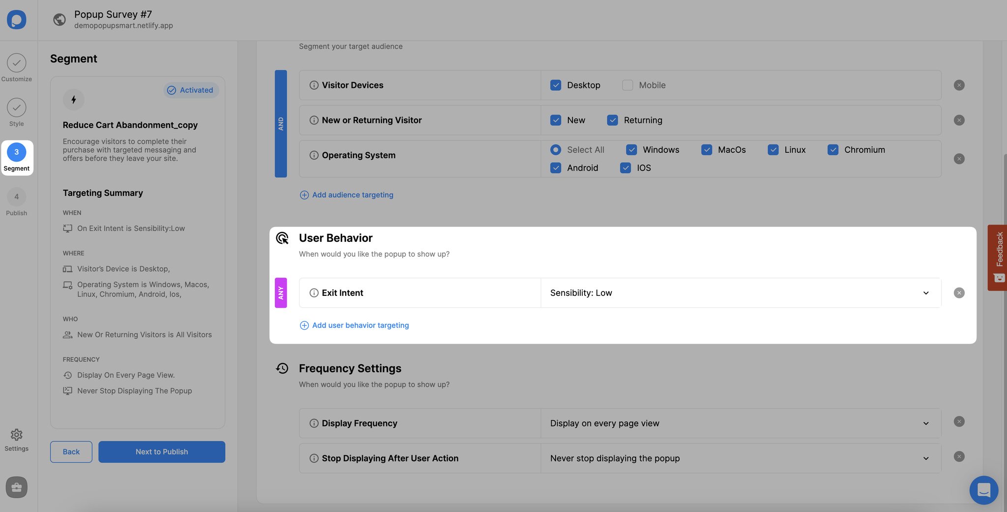Click info icon beside New or Returning Visitor
The image size is (1007, 512).
(x=314, y=120)
